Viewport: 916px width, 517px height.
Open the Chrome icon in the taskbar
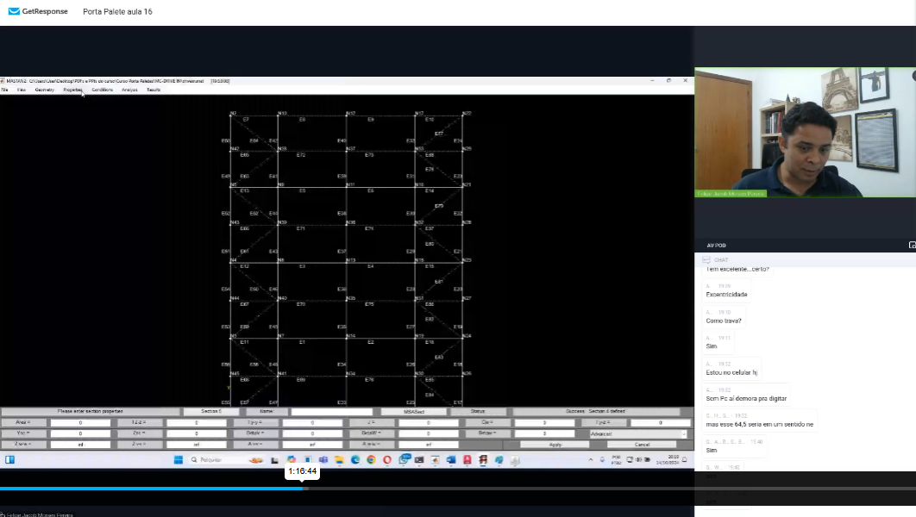(x=371, y=460)
